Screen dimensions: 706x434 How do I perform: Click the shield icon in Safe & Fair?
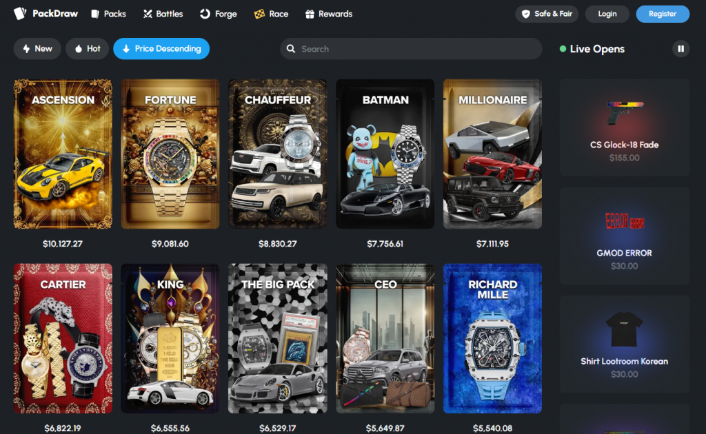[526, 14]
